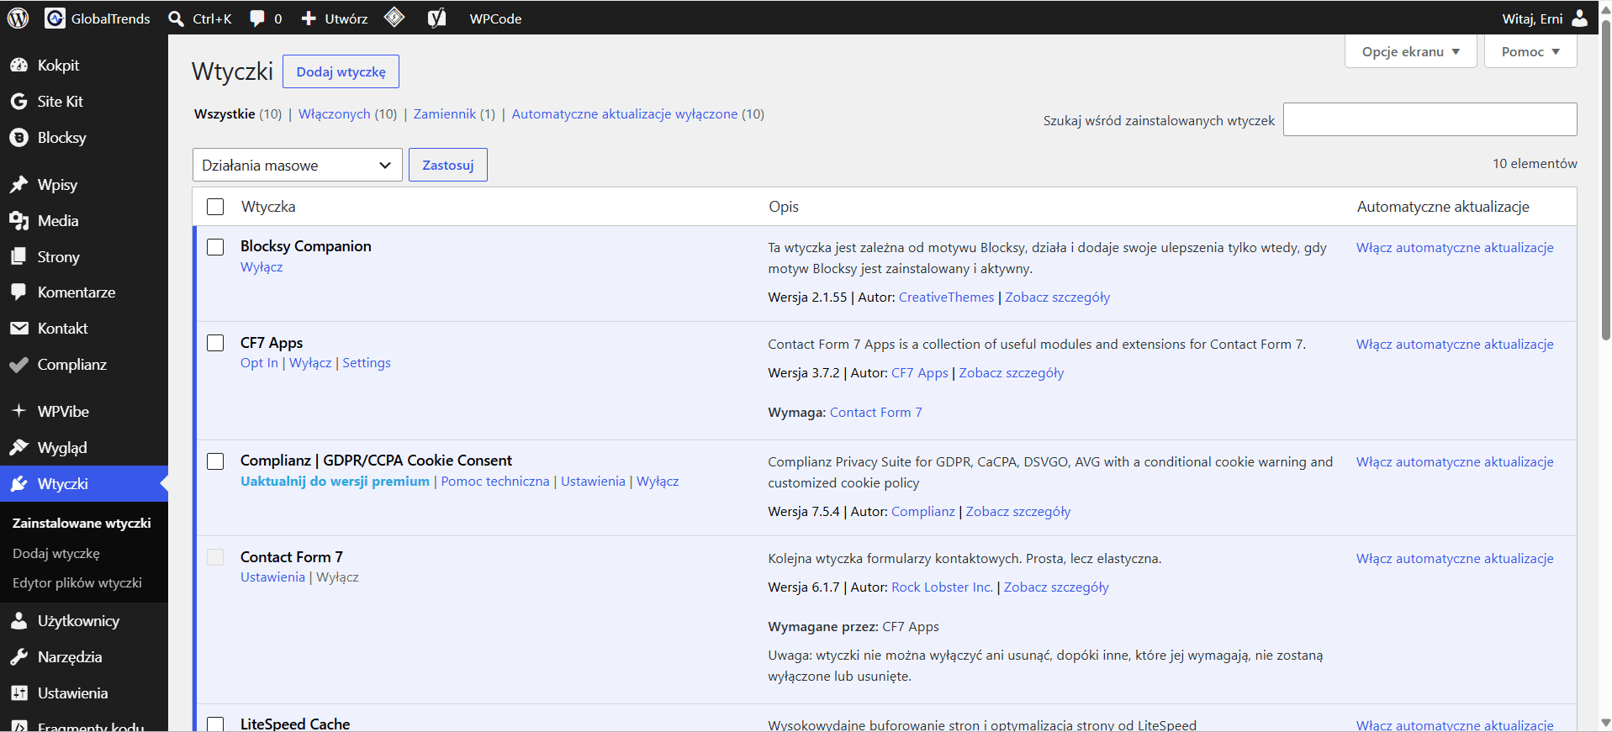The image size is (1612, 732).
Task: Click the Wygląd brush icon
Action: point(18,447)
